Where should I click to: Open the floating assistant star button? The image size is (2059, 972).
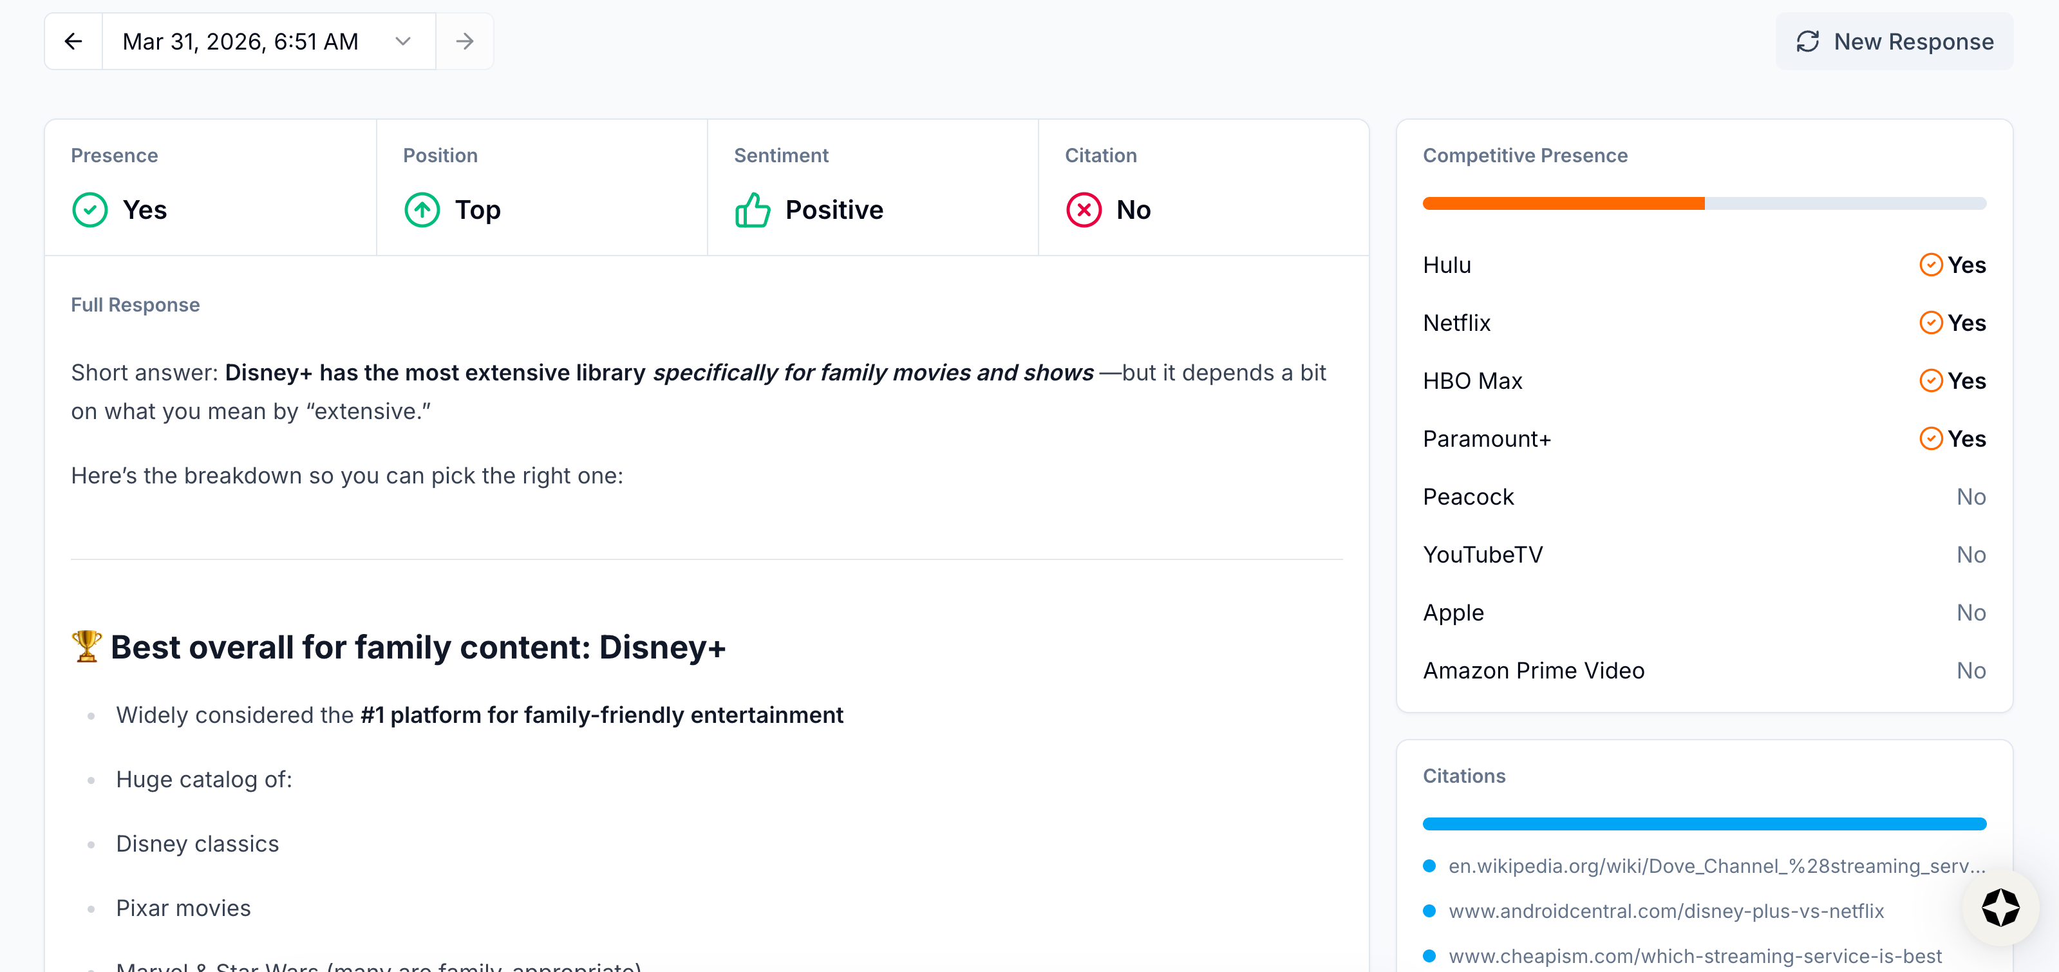point(2000,908)
